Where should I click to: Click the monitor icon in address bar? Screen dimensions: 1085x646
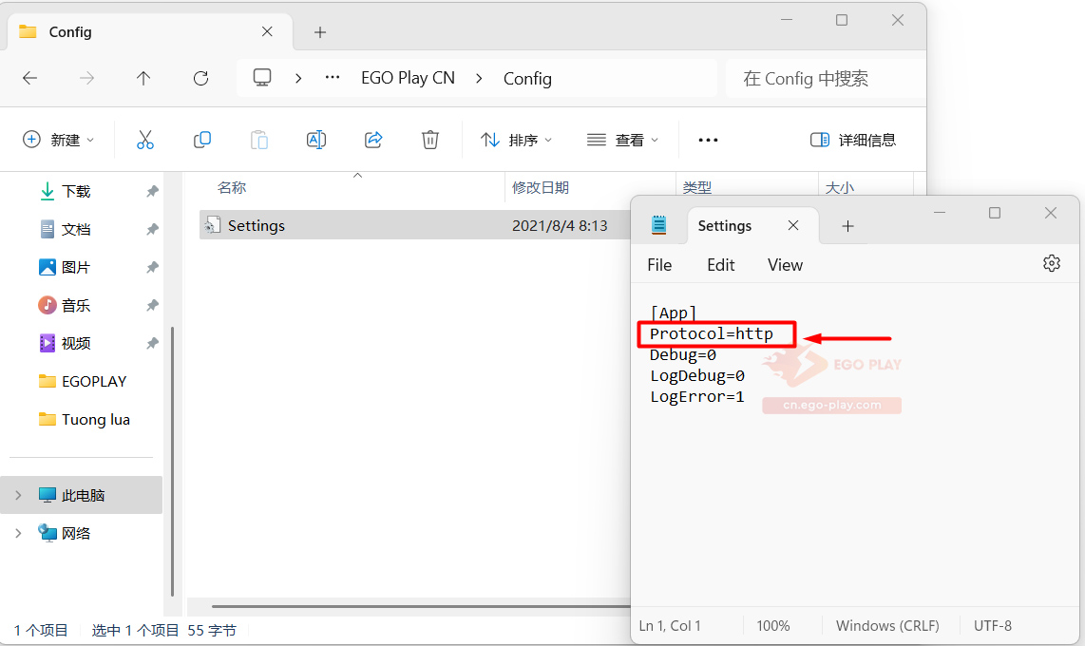coord(262,78)
